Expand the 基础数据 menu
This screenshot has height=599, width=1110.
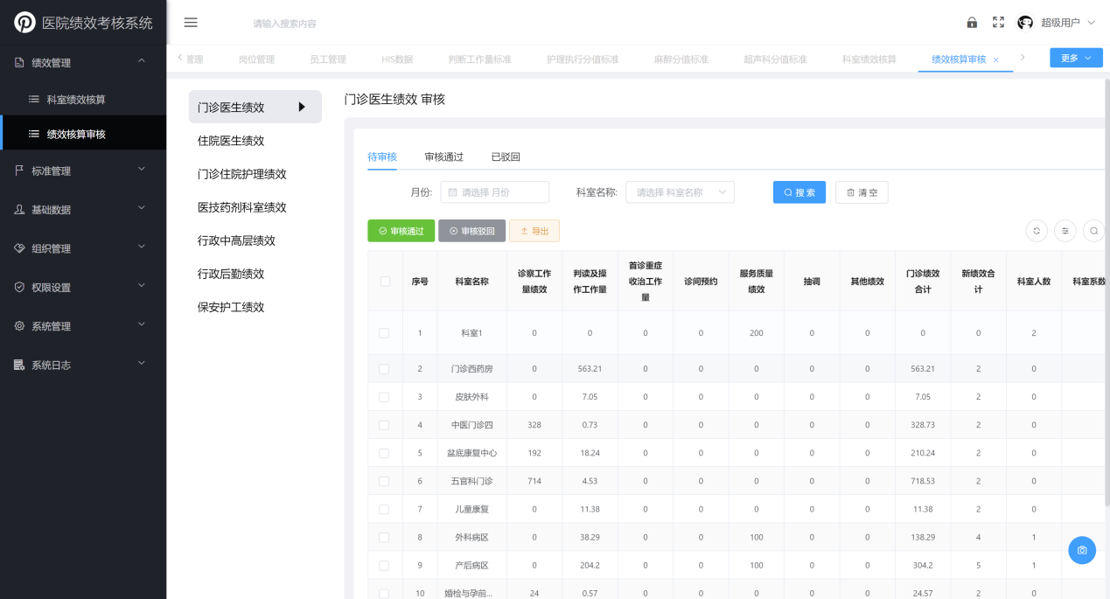pos(142,208)
